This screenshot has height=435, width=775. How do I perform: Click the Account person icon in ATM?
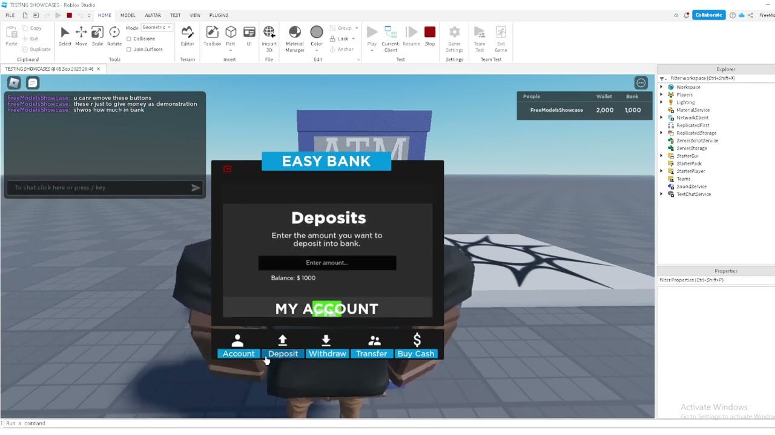238,340
